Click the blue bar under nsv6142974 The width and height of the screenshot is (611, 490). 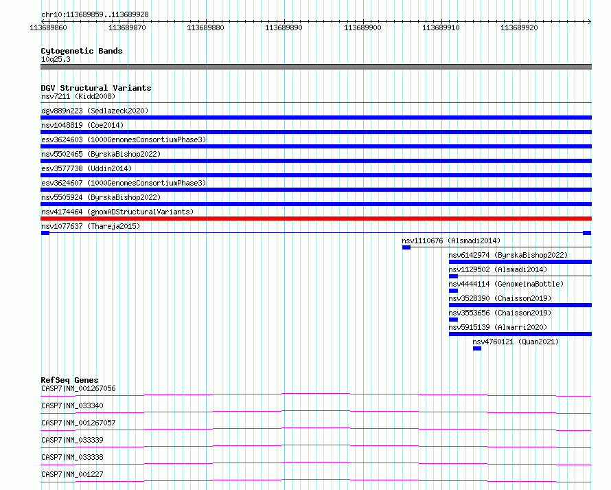(520, 262)
